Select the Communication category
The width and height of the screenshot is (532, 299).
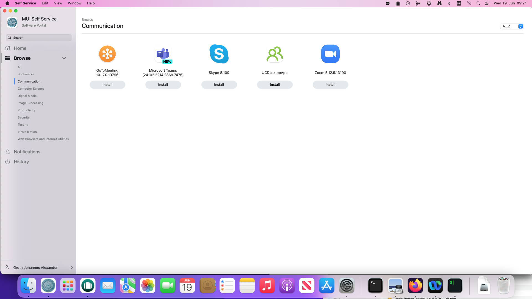pyautogui.click(x=29, y=81)
